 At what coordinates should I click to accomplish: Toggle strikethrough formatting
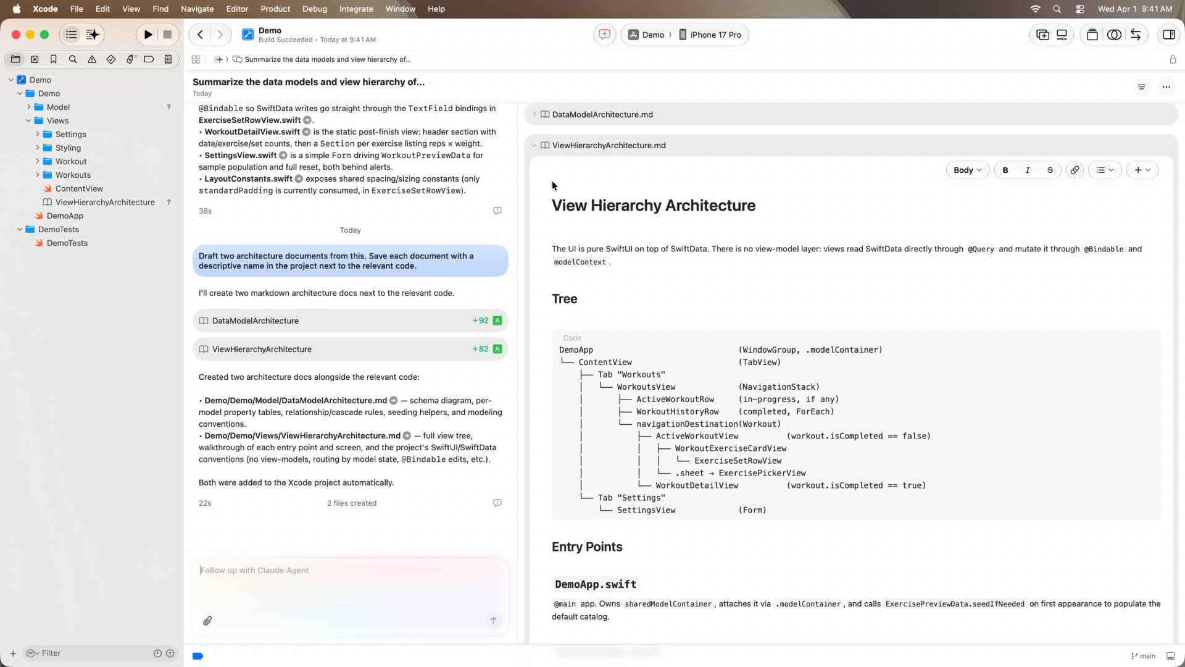click(1050, 170)
